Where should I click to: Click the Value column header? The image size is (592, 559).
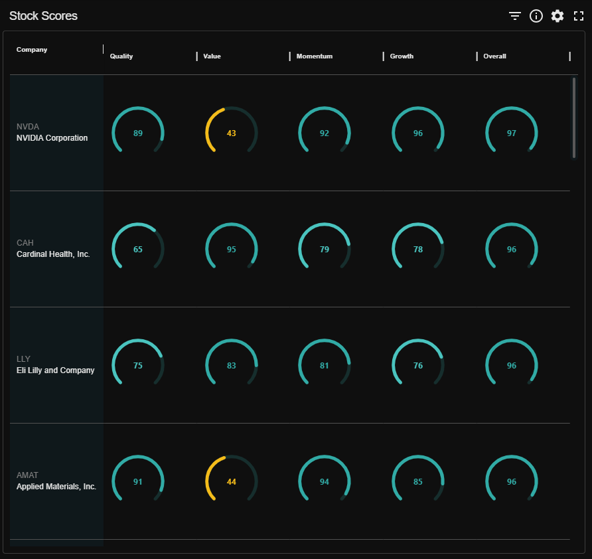pyautogui.click(x=212, y=56)
